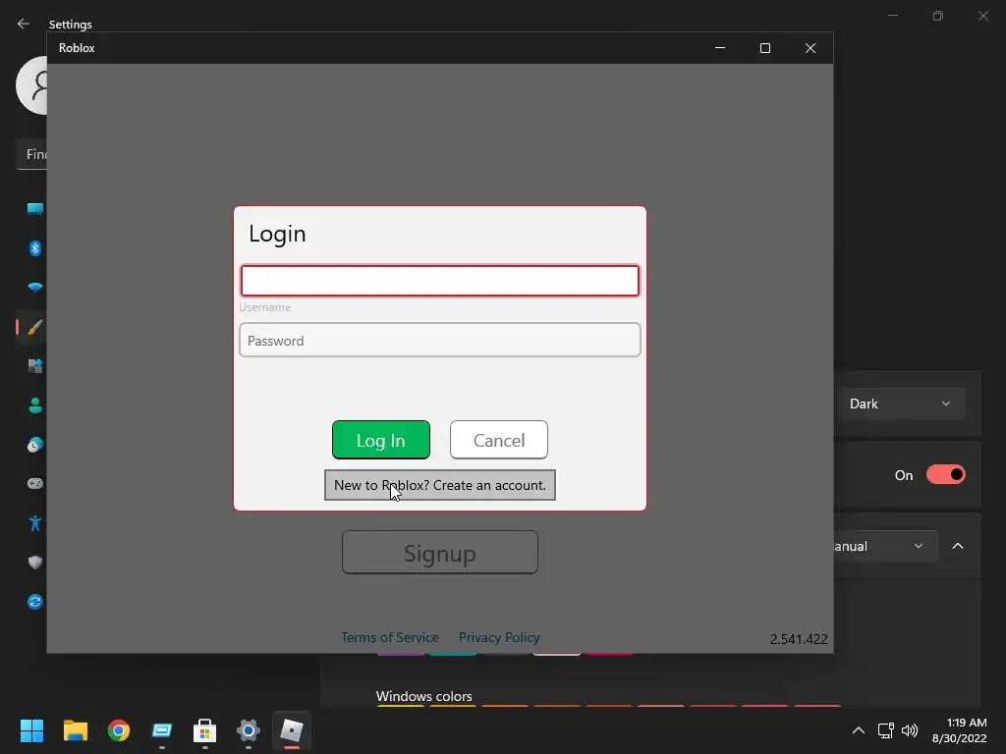Viewport: 1006px width, 754px height.
Task: Open Network & internet in Settings sidebar
Action: coord(34,288)
